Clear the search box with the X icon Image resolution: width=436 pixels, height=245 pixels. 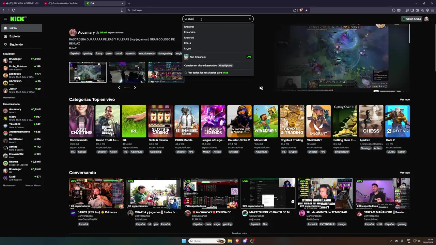250,19
